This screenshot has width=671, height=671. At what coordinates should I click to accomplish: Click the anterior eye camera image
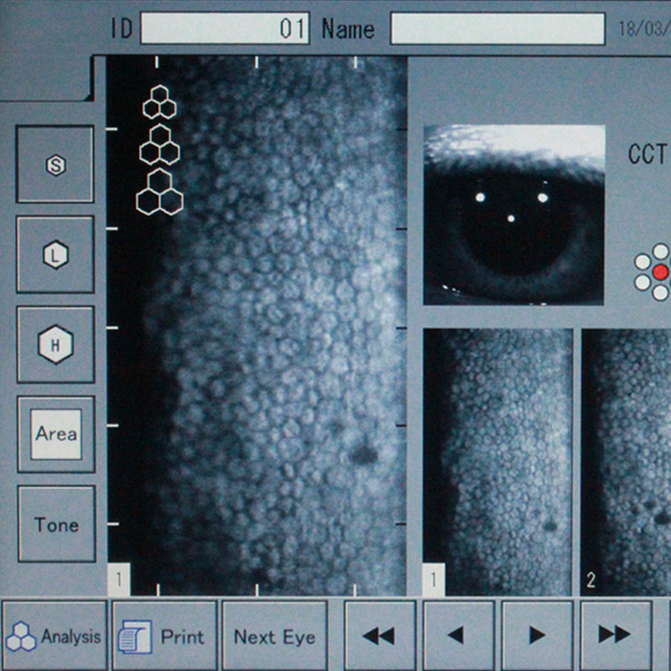(x=514, y=215)
